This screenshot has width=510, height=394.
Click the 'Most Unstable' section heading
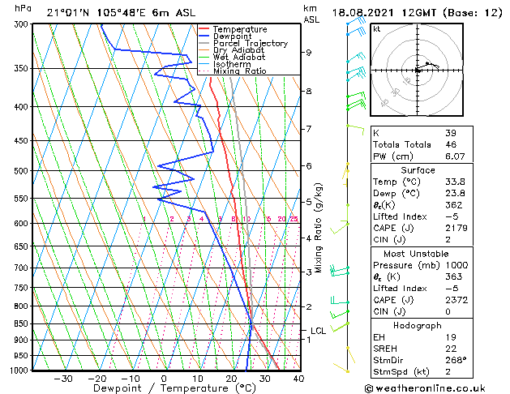(416, 254)
